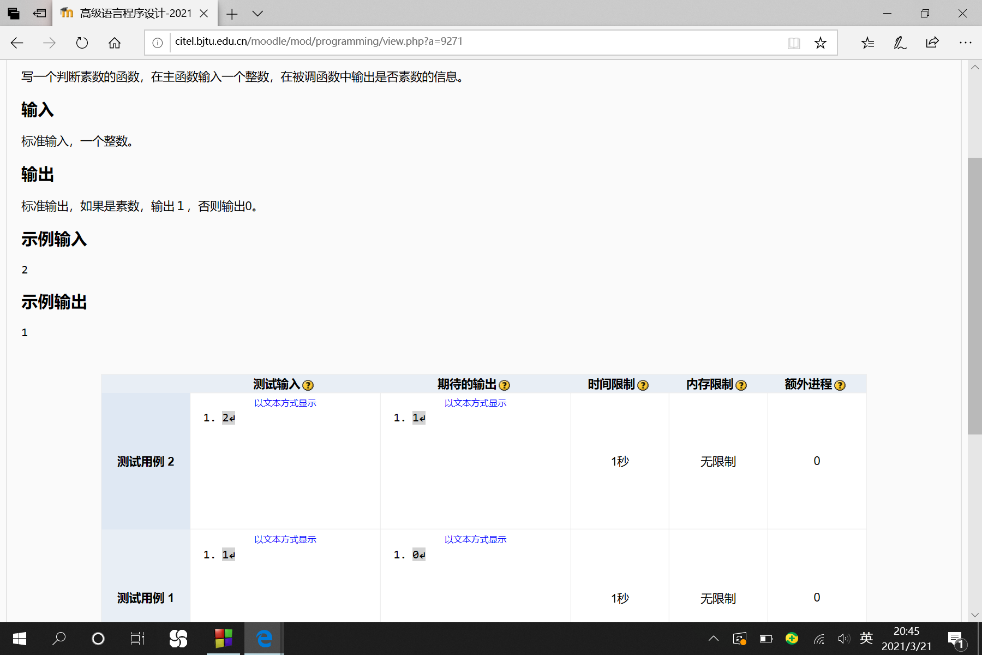982x655 pixels.
Task: Refresh the current page
Action: coord(82,43)
